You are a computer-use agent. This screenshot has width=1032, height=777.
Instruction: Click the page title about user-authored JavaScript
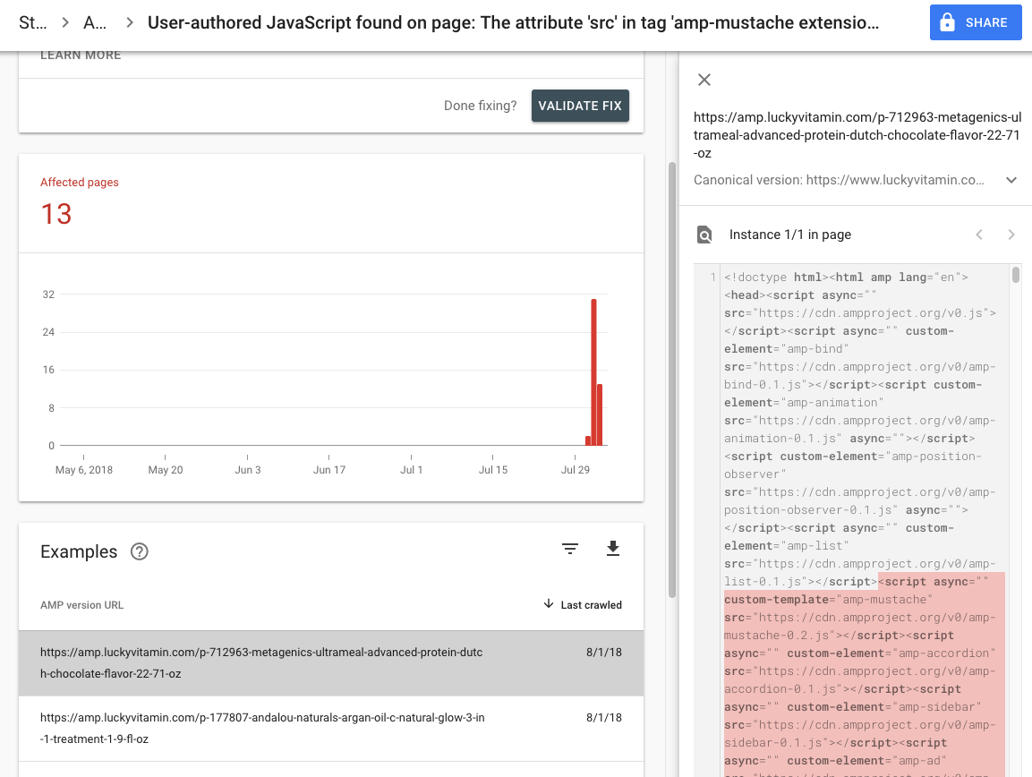point(514,22)
